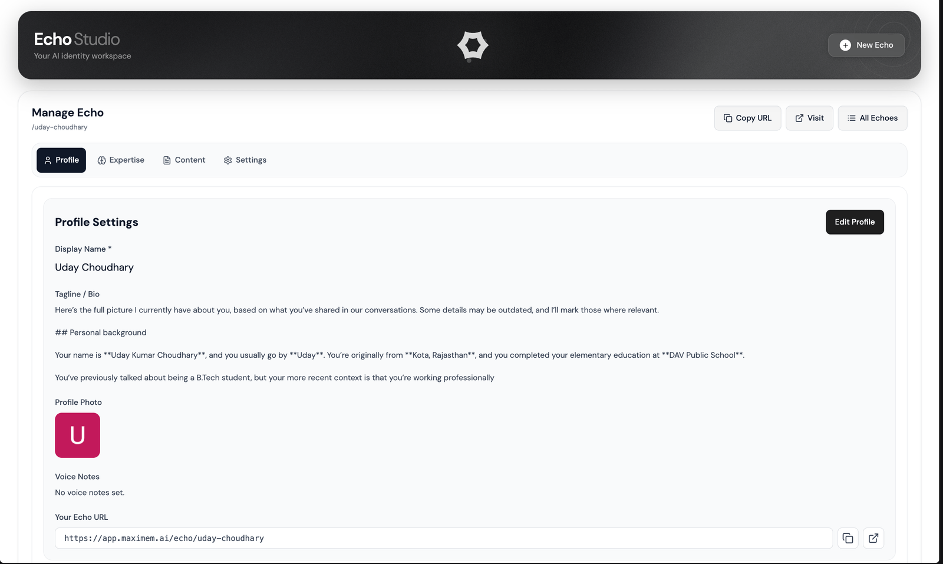
Task: Click the bio line starting 'Here's the full picture'
Action: [357, 310]
